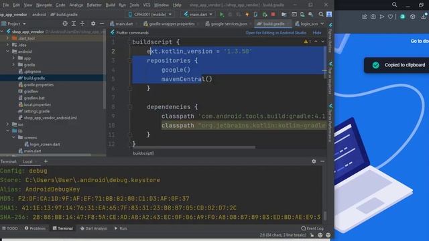Open the Flutter Performance side panel
Screen dimensions: 429x241
click(330, 123)
